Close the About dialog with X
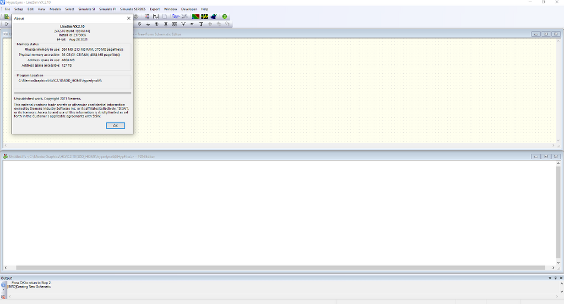Screen dimensions: 564x304 (x=129, y=18)
